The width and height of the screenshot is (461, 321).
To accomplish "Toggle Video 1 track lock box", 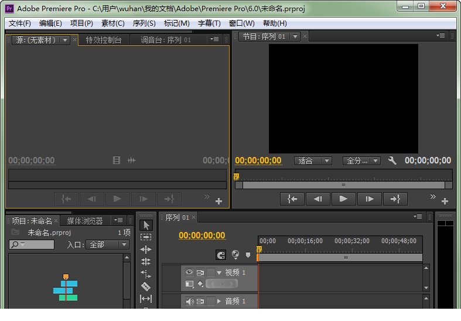I will [210, 272].
